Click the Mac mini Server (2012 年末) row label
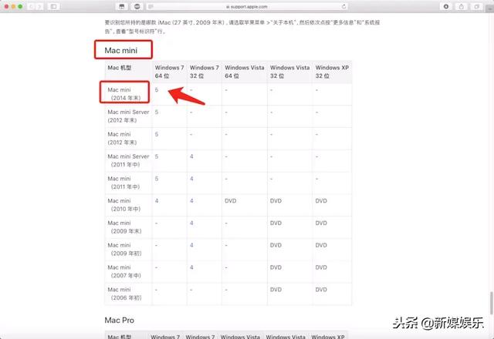494x339 pixels. (x=128, y=116)
